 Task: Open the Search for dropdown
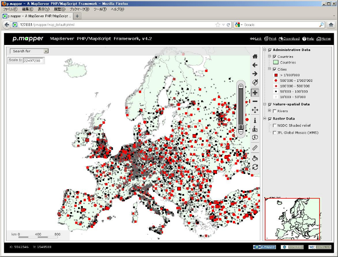pyautogui.click(x=30, y=51)
